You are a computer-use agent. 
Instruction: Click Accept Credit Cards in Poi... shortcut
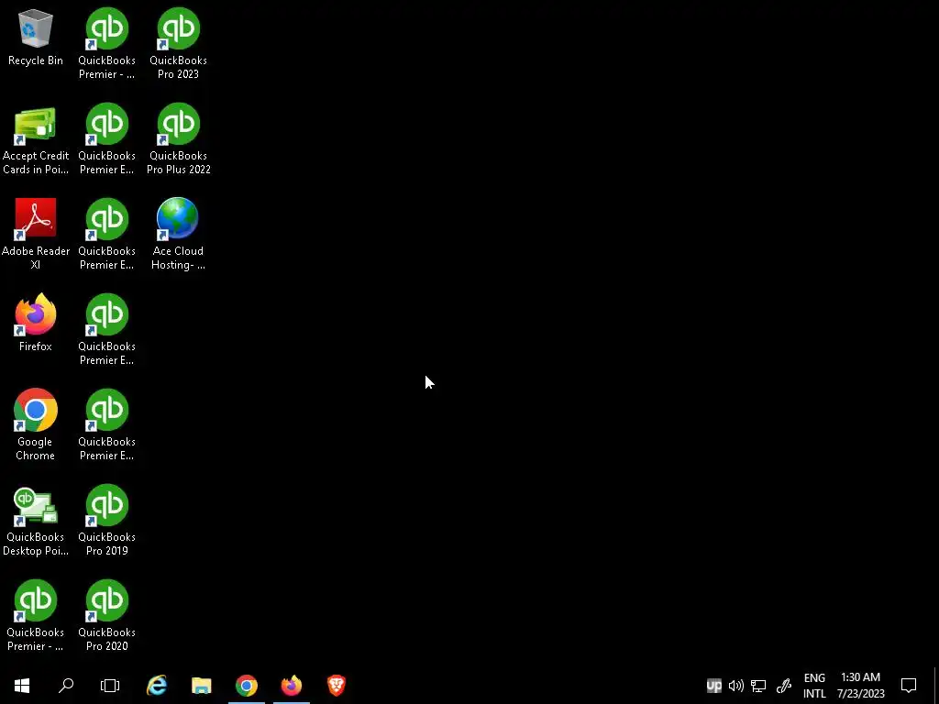pyautogui.click(x=36, y=141)
